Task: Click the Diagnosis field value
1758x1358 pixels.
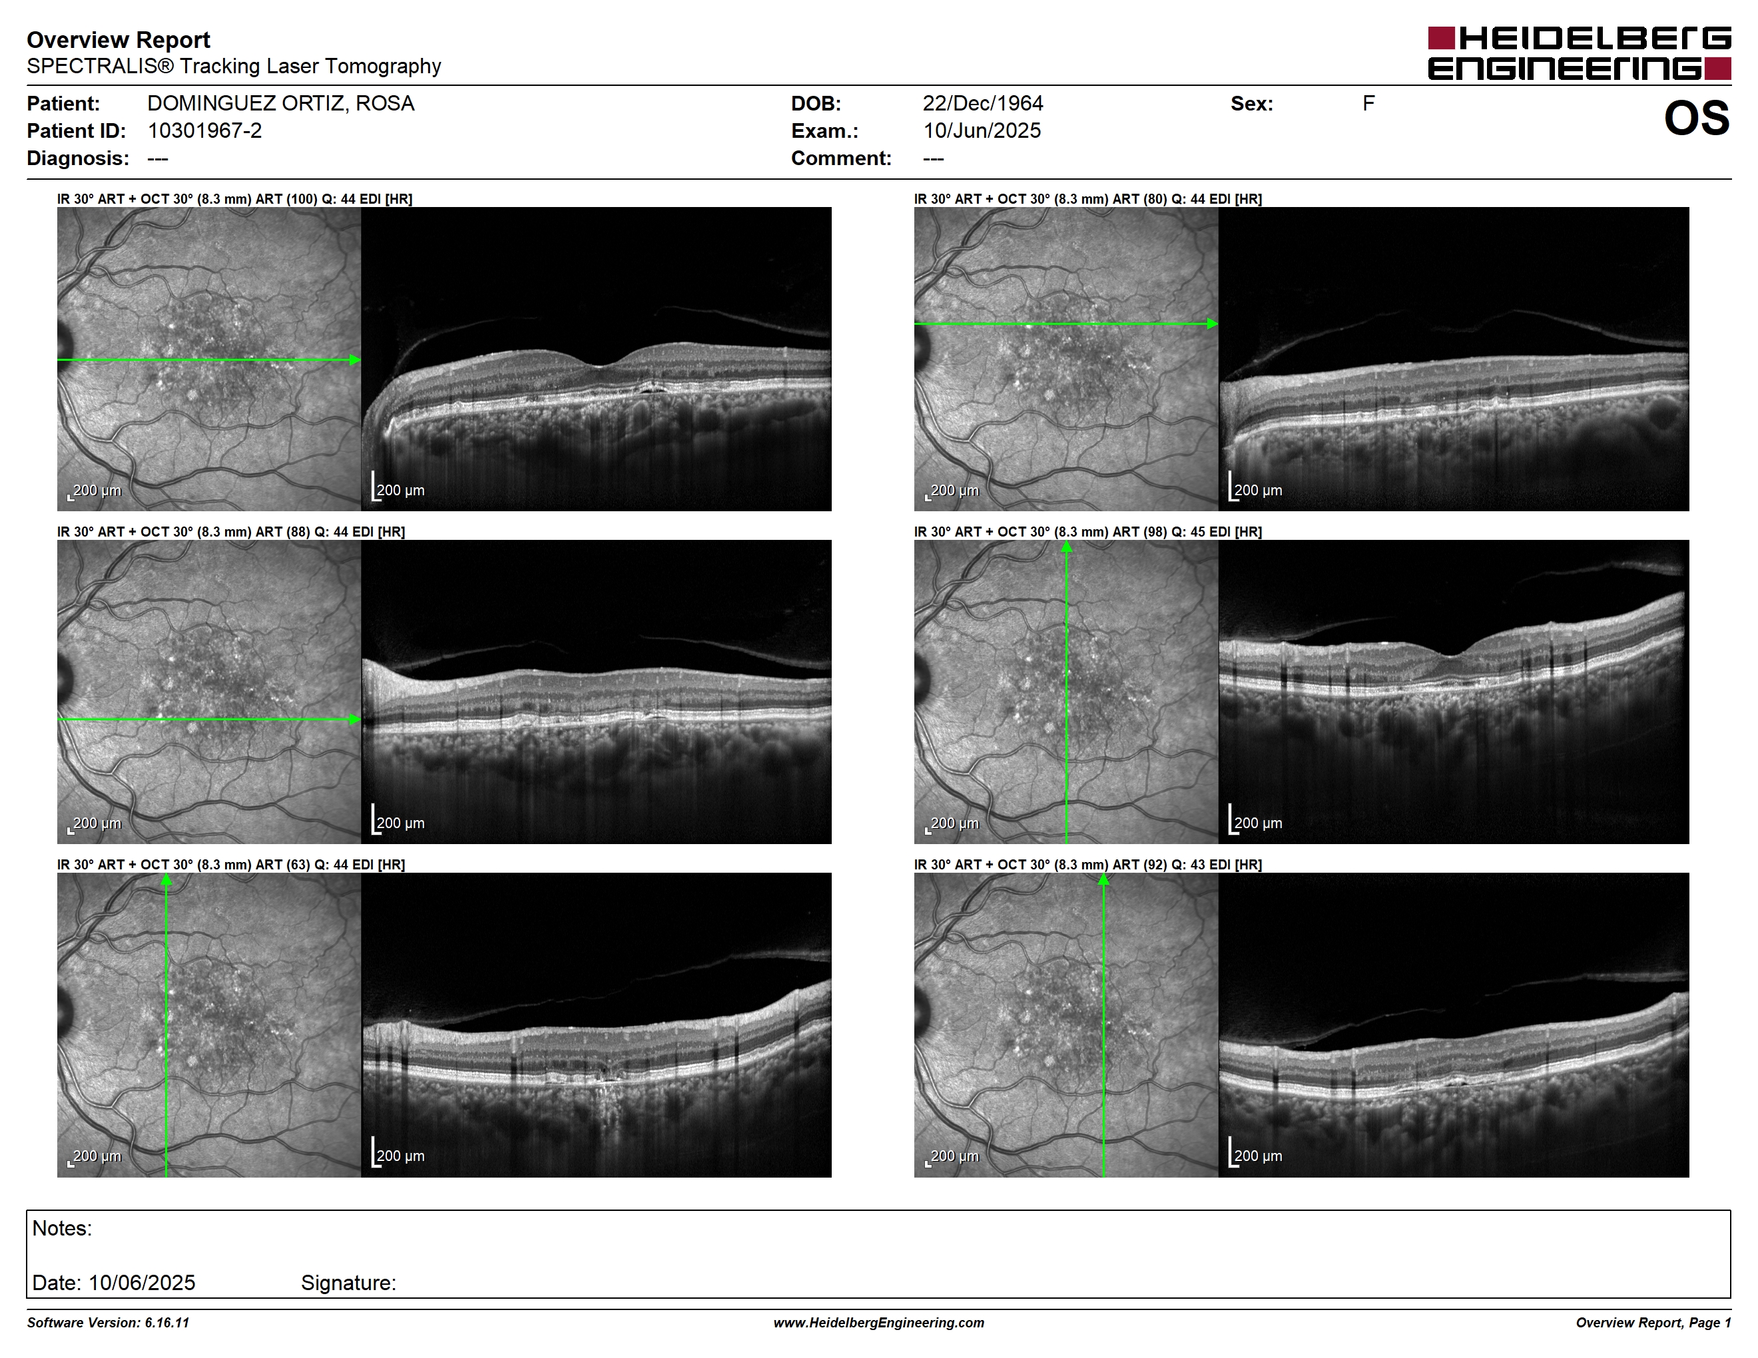Action: [x=158, y=158]
